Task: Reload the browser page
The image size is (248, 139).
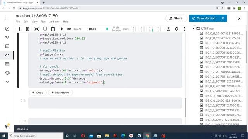Action: click(x=14, y=8)
